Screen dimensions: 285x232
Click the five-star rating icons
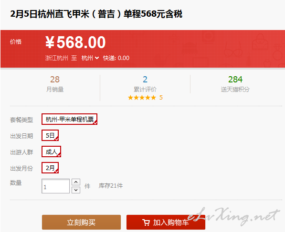(x=142, y=98)
